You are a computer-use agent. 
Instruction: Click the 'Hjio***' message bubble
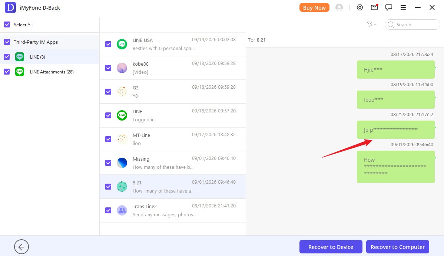click(x=395, y=69)
